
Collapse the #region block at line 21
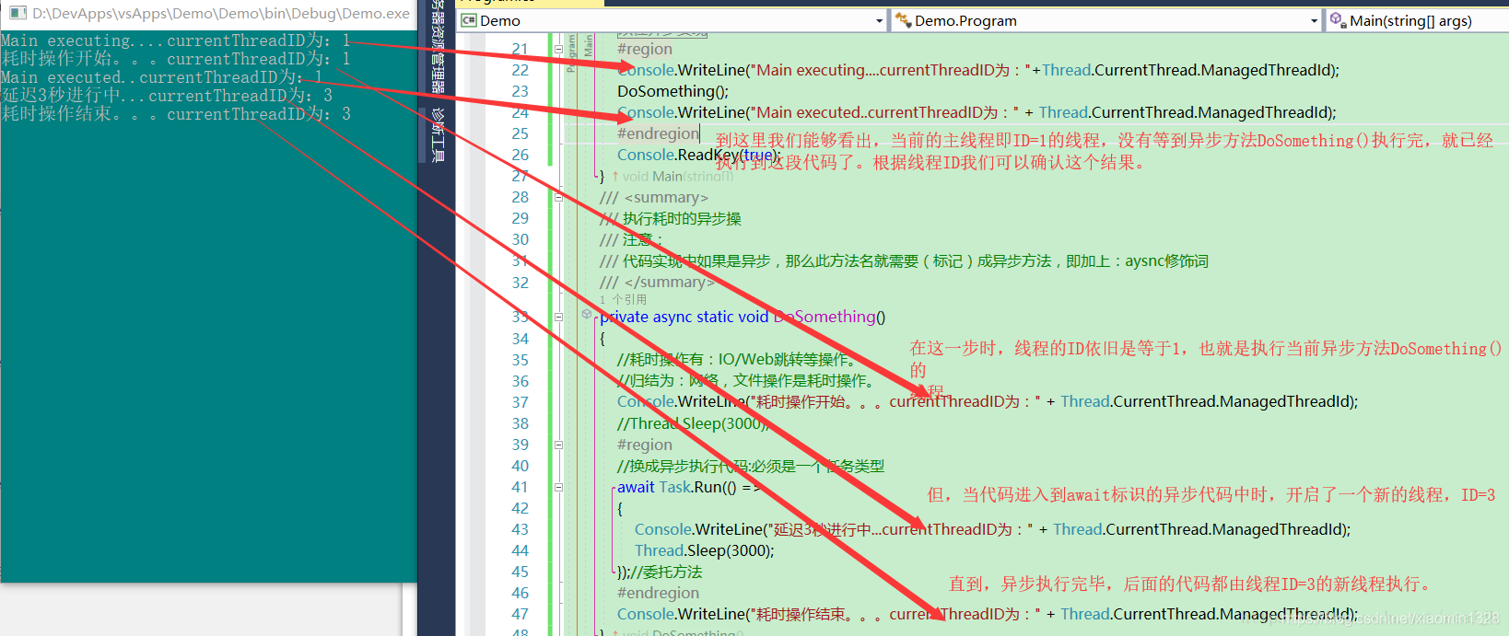(x=558, y=49)
